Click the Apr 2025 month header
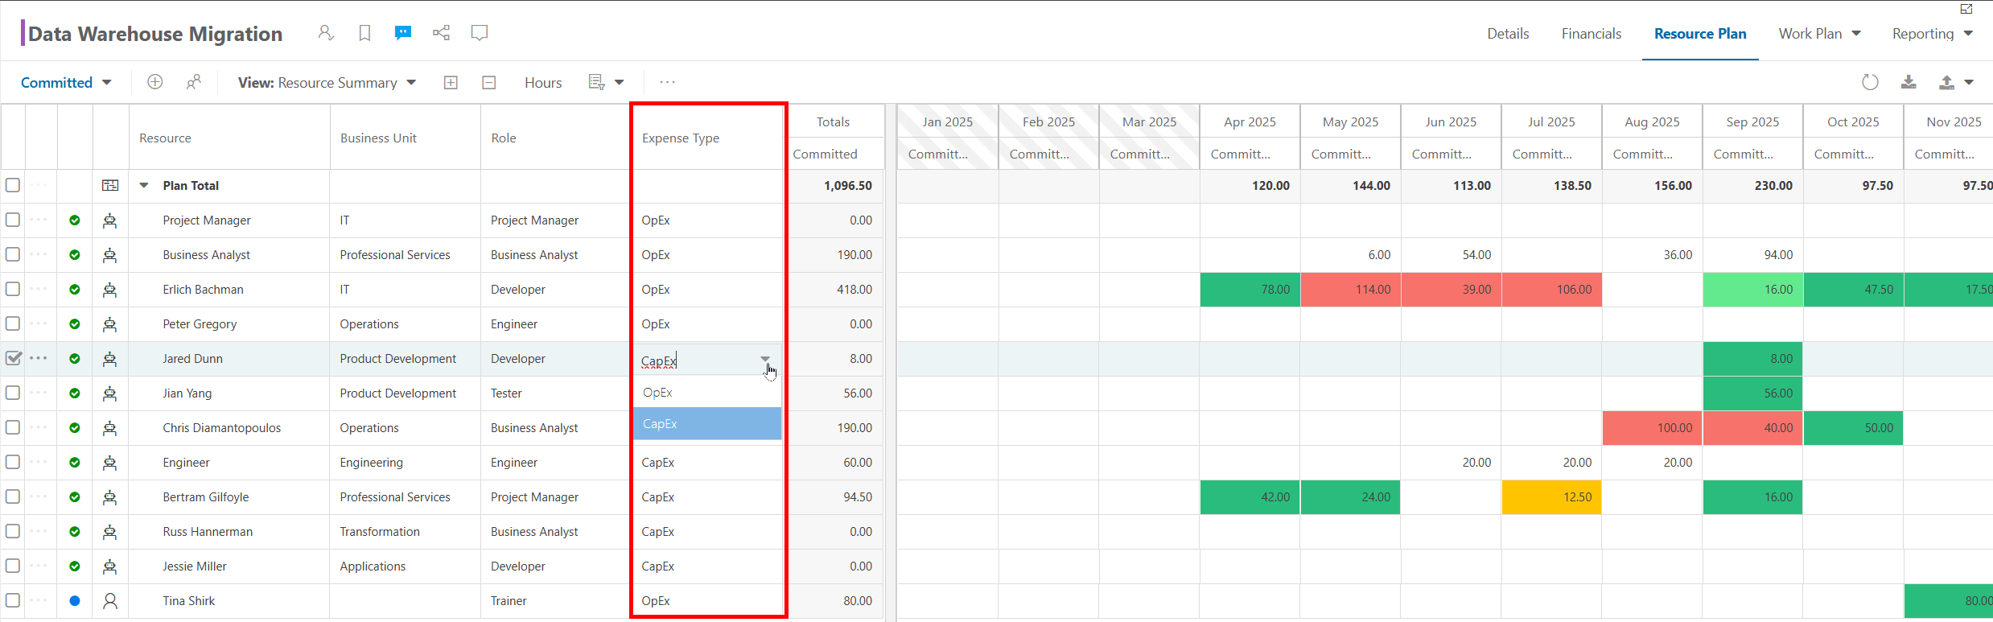The width and height of the screenshot is (1993, 622). pyautogui.click(x=1250, y=122)
